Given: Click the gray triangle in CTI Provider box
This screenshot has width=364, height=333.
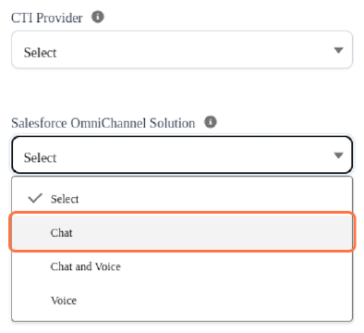Looking at the screenshot, I should click(x=338, y=50).
